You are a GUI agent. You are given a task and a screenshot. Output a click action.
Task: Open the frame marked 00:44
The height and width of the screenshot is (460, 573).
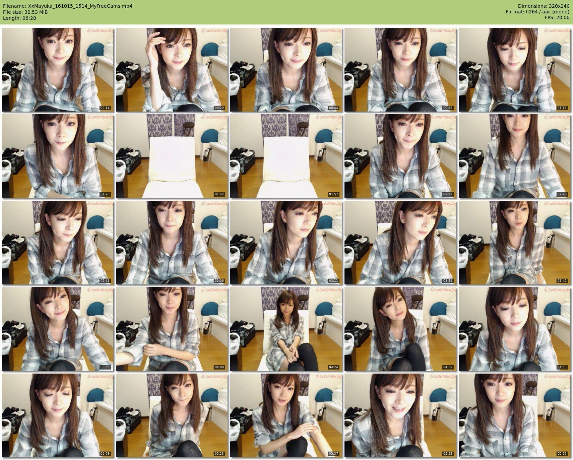click(286, 70)
